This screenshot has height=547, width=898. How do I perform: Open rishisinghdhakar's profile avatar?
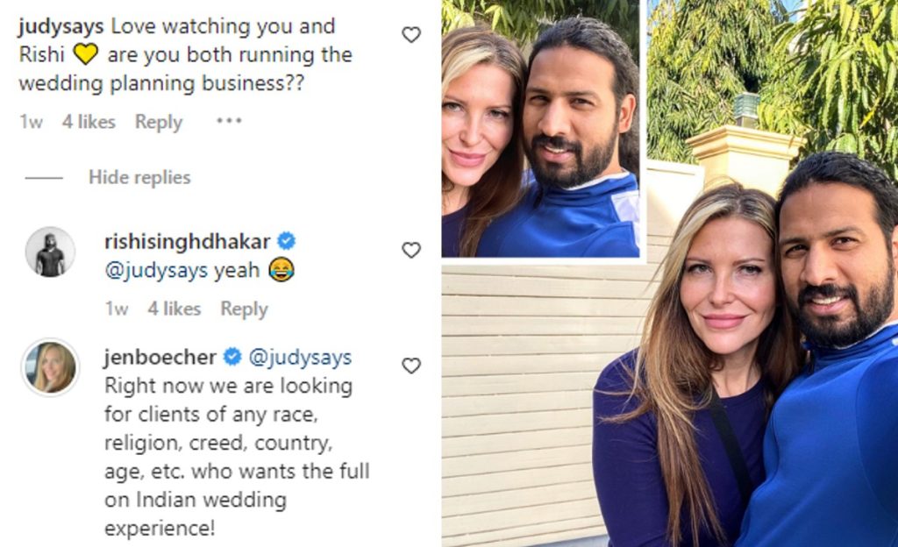click(x=50, y=250)
